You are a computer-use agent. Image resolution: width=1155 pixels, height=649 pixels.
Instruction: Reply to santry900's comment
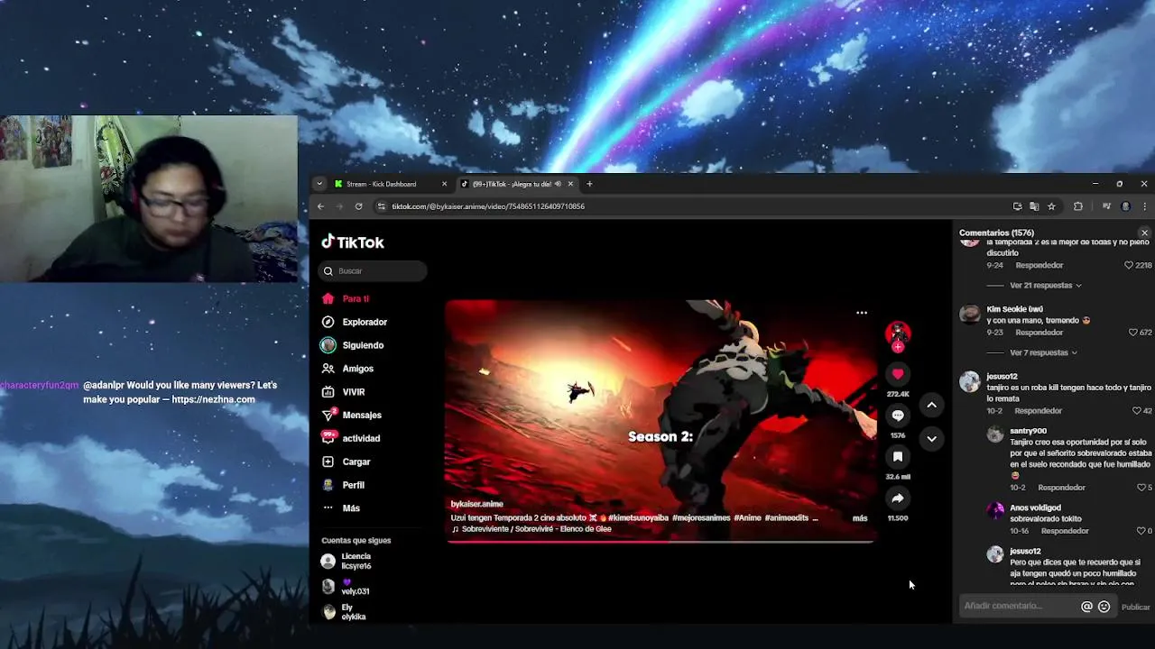tap(1061, 488)
